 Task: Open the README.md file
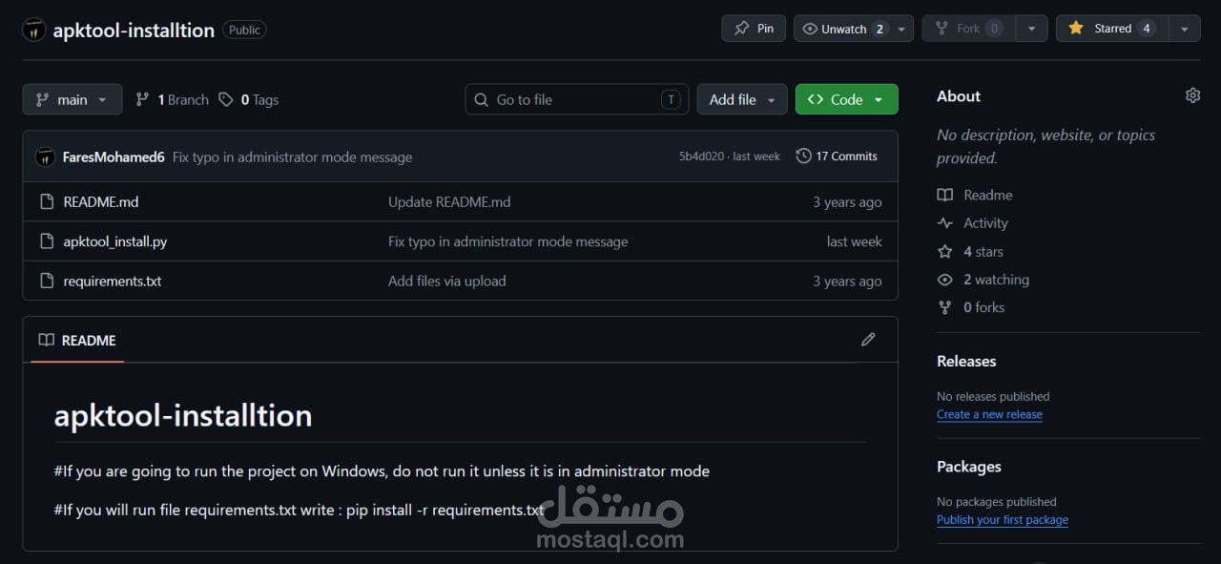click(x=101, y=201)
